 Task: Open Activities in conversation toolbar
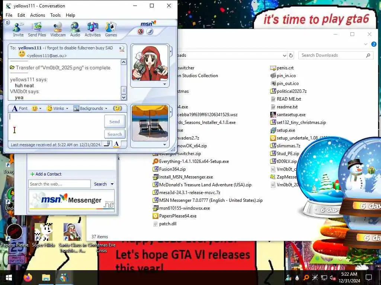[93, 29]
